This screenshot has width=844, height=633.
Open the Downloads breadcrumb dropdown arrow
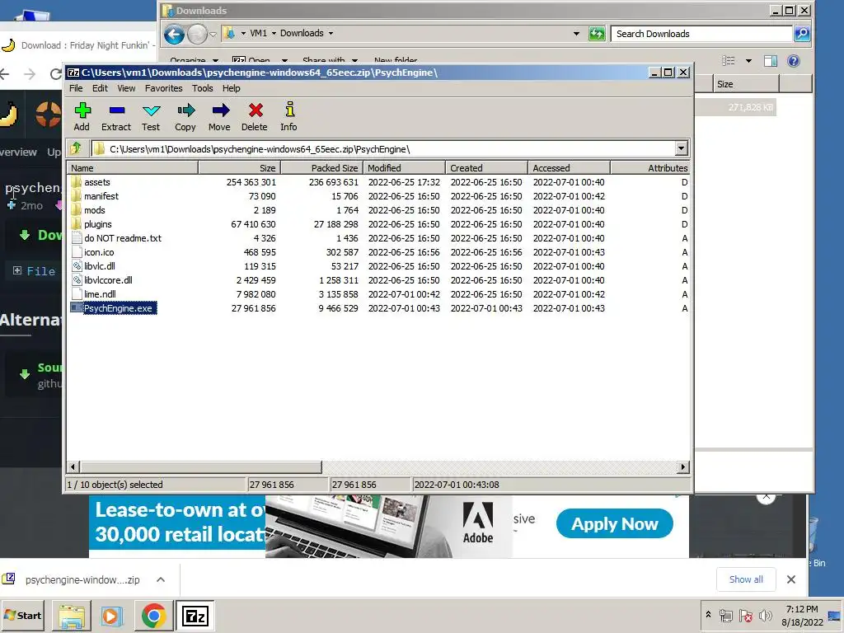coord(331,33)
